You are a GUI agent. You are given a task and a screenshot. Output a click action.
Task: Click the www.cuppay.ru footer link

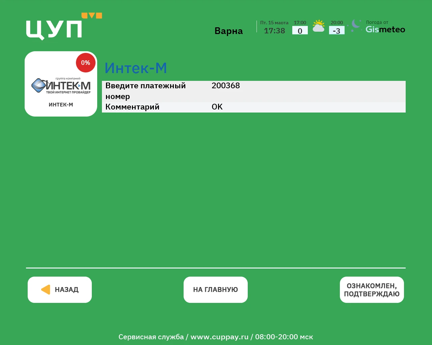(219, 337)
